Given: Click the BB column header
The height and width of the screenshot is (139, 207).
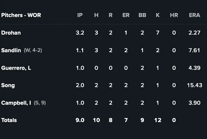Looking at the screenshot, I should pyautogui.click(x=142, y=15).
